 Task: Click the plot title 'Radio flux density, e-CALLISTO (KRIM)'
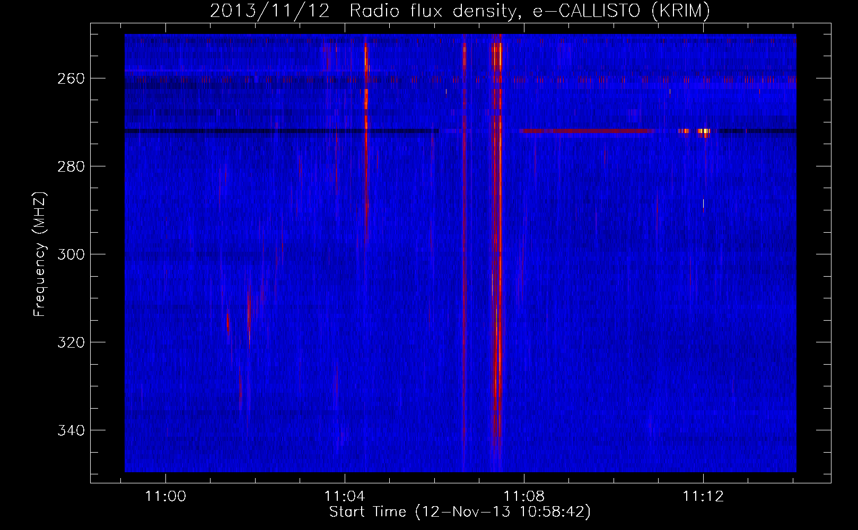click(x=530, y=11)
